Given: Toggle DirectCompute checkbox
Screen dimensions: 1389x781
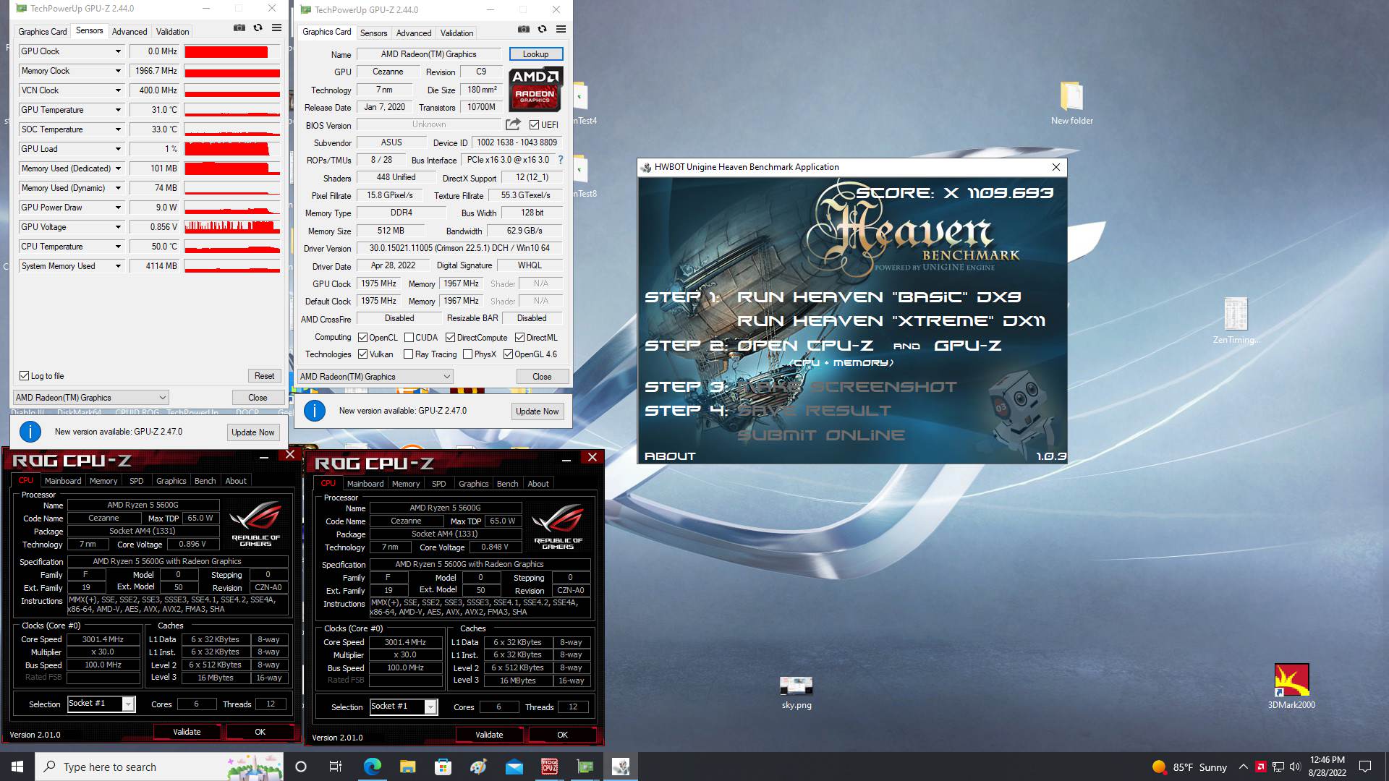Looking at the screenshot, I should tap(450, 338).
